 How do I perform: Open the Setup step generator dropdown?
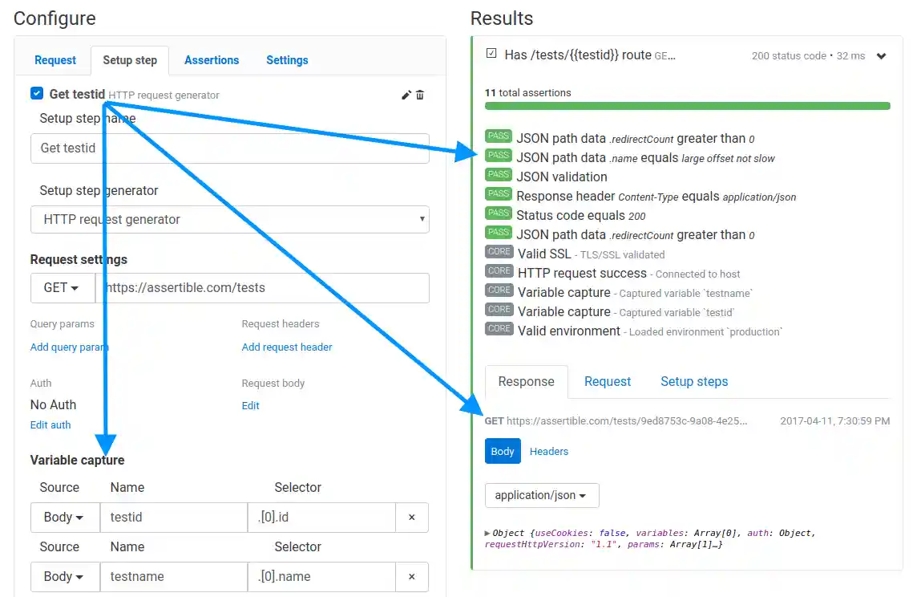tap(230, 219)
